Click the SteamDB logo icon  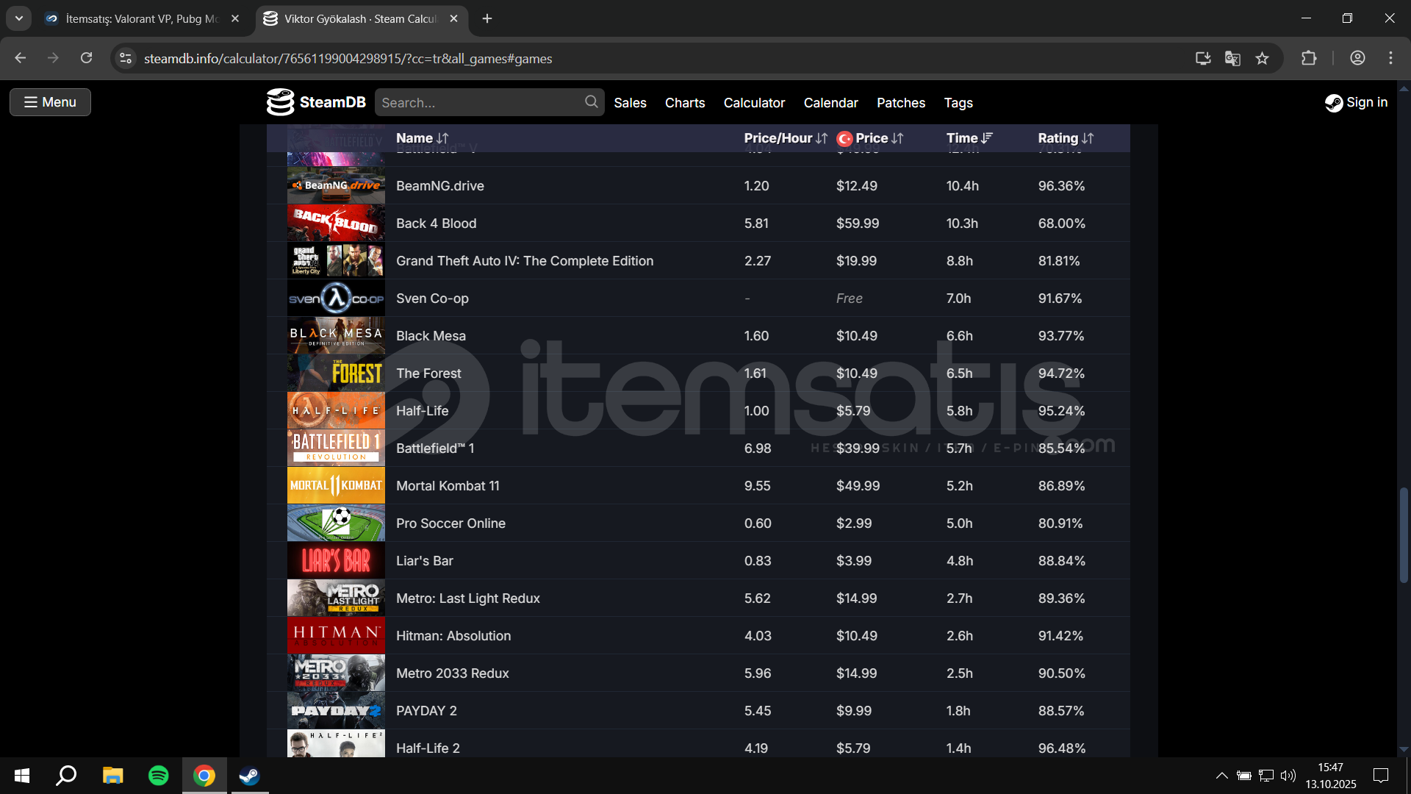coord(280,102)
